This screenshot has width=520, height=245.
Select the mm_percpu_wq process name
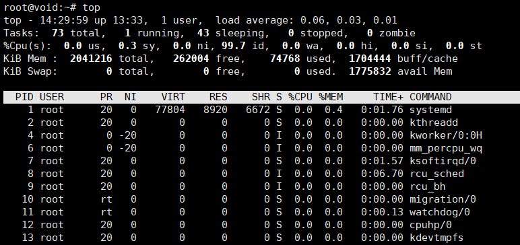coord(446,148)
